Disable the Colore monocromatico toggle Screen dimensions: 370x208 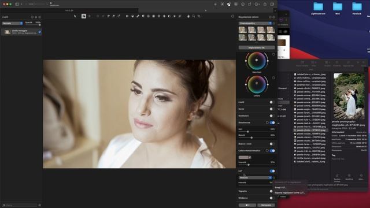[x=272, y=151]
